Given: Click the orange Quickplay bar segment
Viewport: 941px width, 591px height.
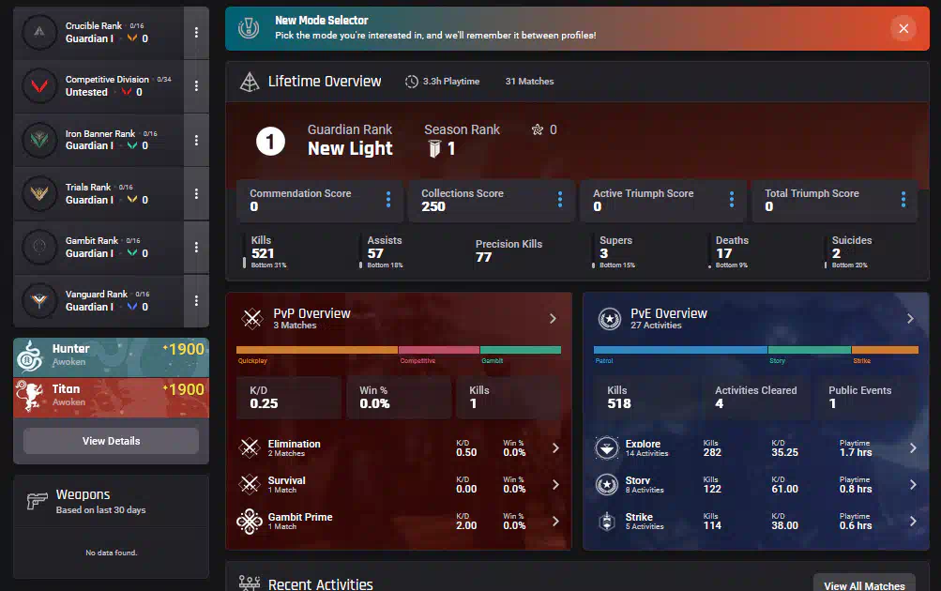Looking at the screenshot, I should [x=317, y=350].
